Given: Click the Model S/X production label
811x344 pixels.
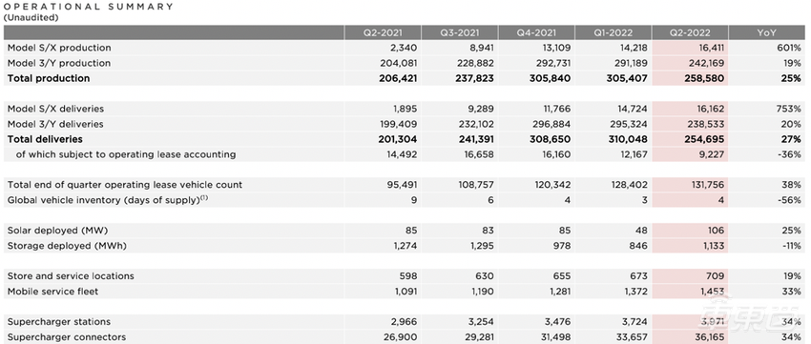Looking at the screenshot, I should point(59,48).
